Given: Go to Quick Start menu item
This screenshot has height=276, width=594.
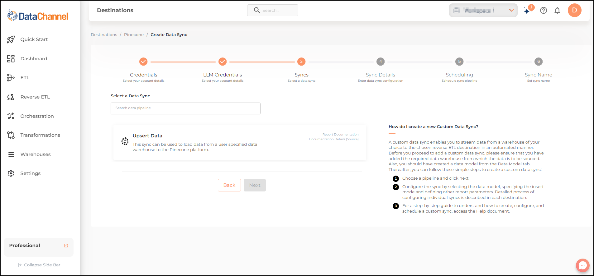Looking at the screenshot, I should [34, 39].
